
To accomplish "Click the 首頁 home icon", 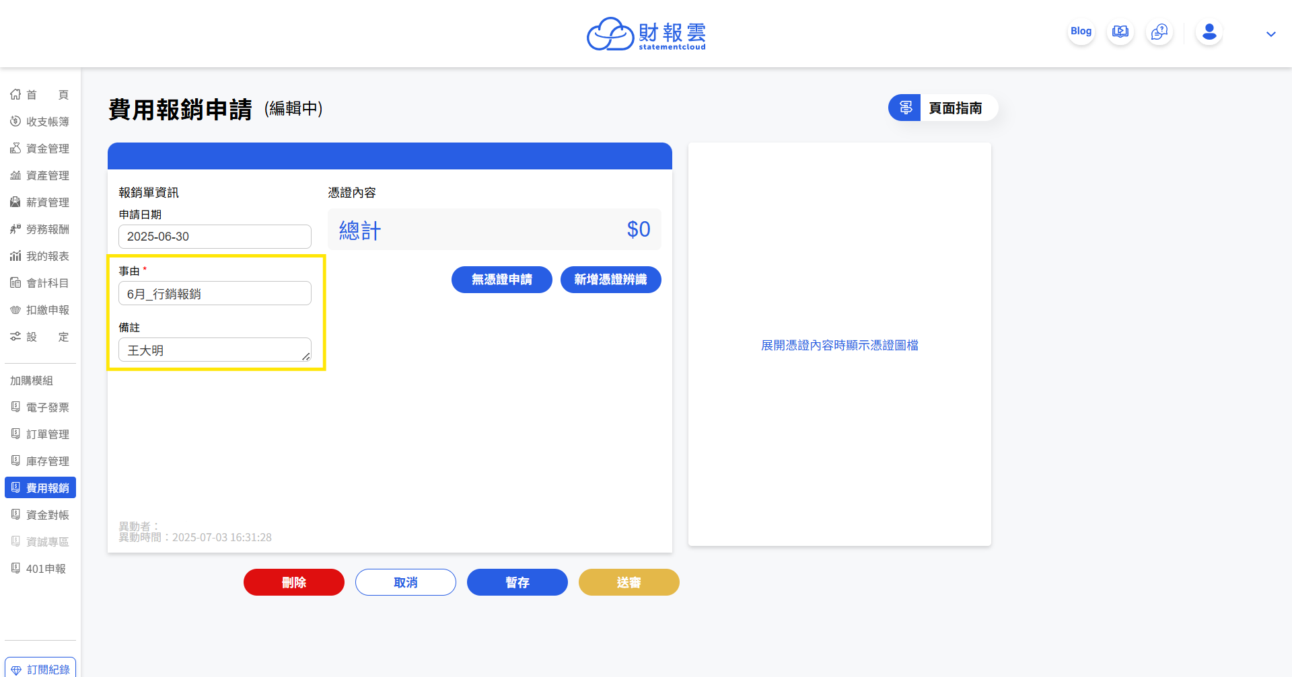I will (x=15, y=94).
